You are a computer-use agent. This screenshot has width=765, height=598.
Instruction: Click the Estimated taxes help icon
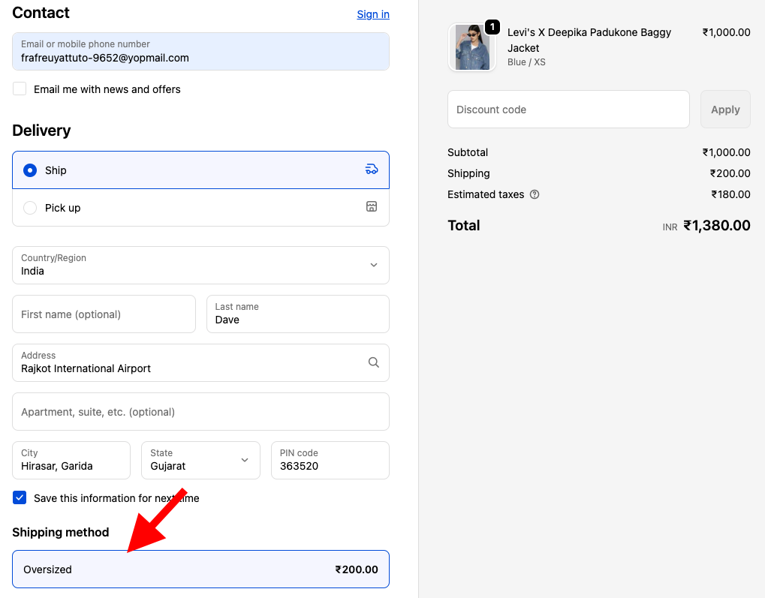pos(535,194)
